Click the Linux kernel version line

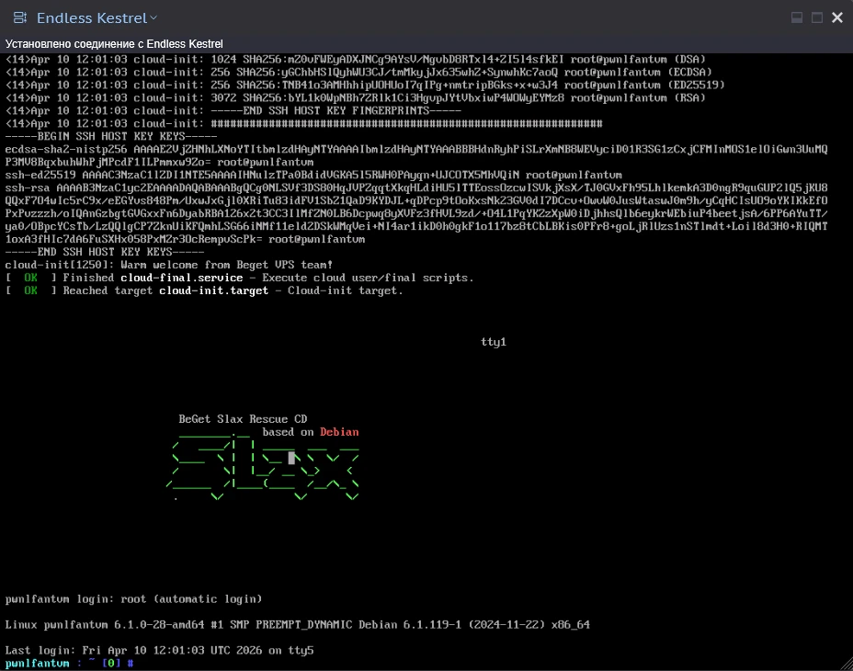click(x=298, y=625)
